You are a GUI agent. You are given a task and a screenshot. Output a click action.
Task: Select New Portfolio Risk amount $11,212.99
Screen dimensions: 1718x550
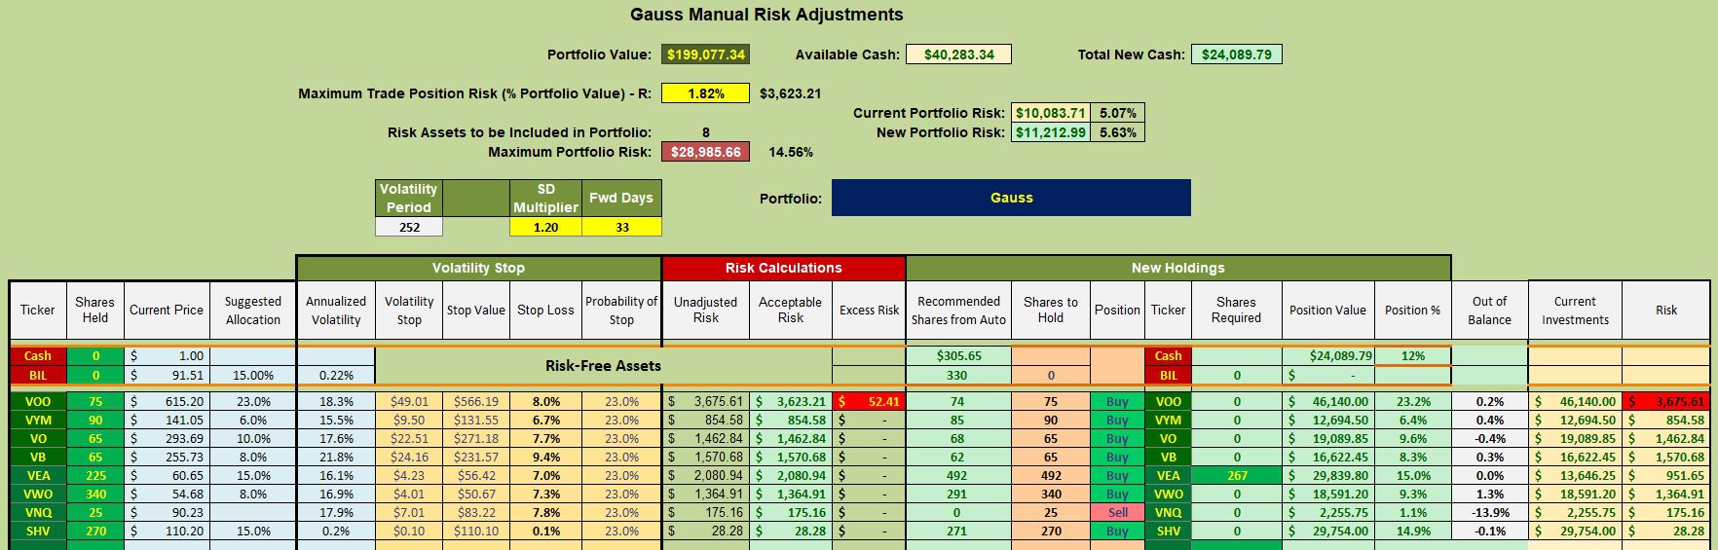1050,132
